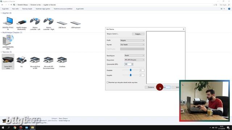Select the OneNote printer icon
232x130 pixels.
[62, 62]
